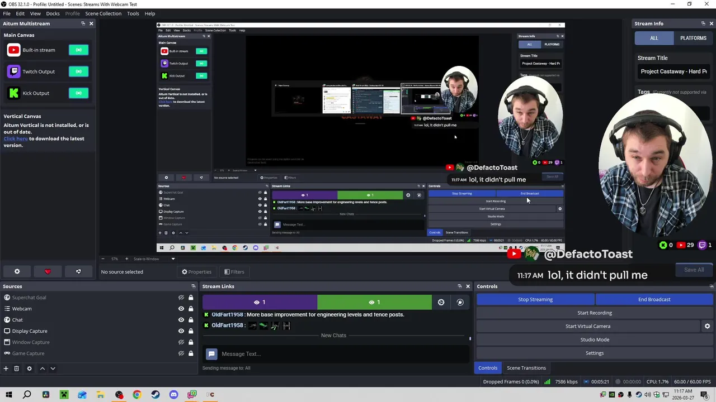This screenshot has height=402, width=716.
Task: Open source Properties button
Action: (196, 272)
